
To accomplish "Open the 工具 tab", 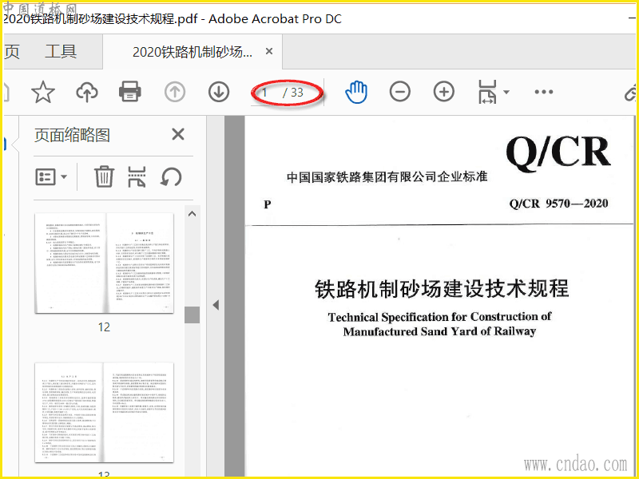I will pyautogui.click(x=61, y=52).
